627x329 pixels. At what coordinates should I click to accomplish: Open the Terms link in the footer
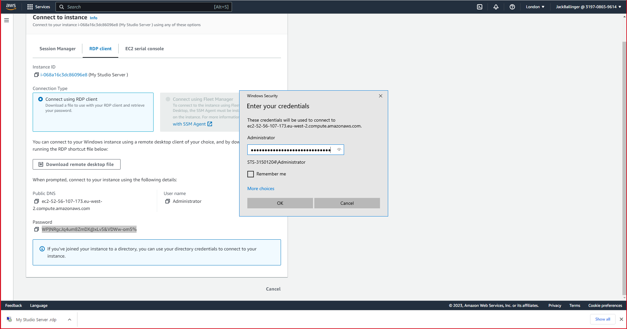click(x=575, y=306)
